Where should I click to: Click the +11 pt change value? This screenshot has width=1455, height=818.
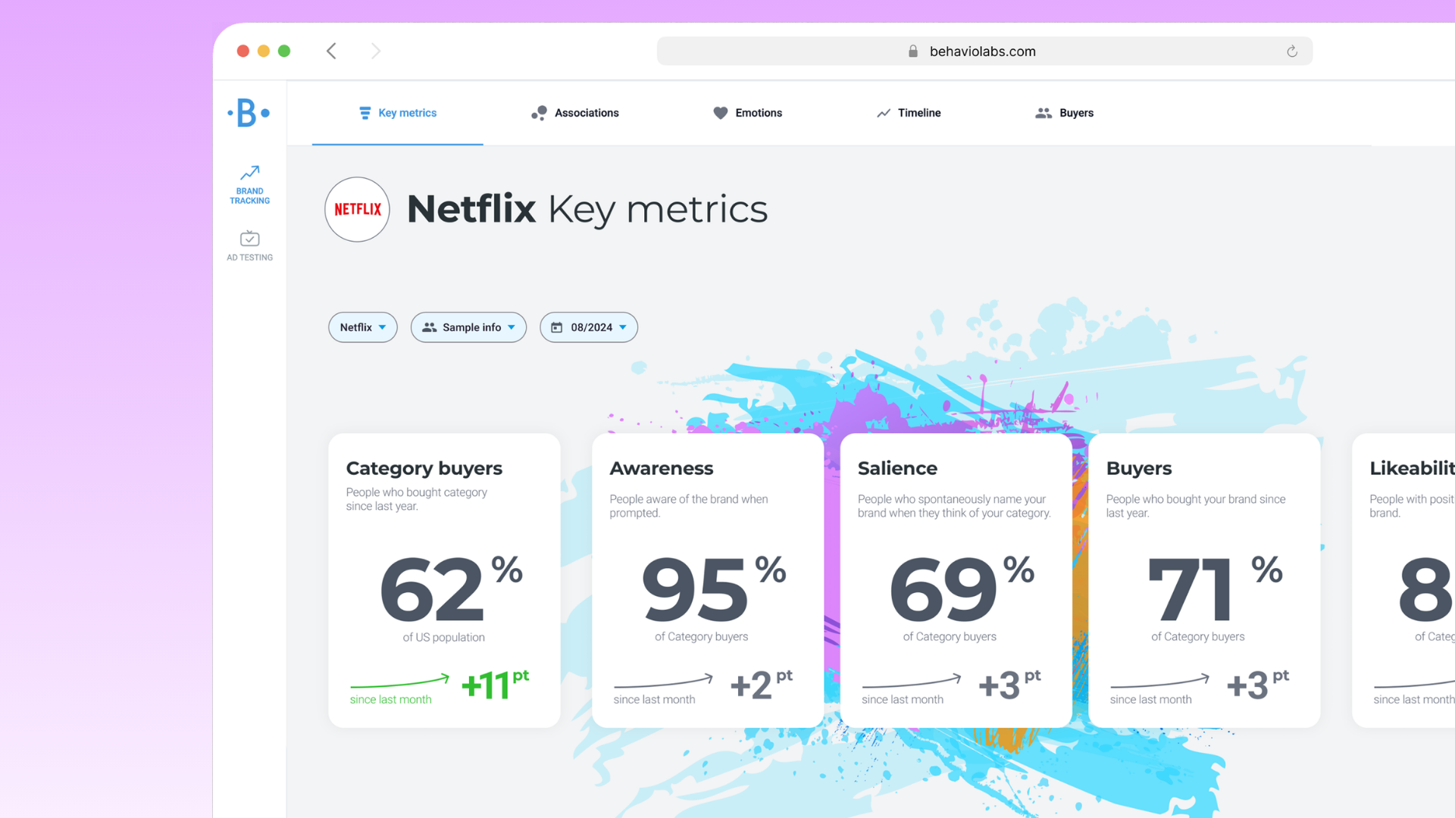point(496,685)
